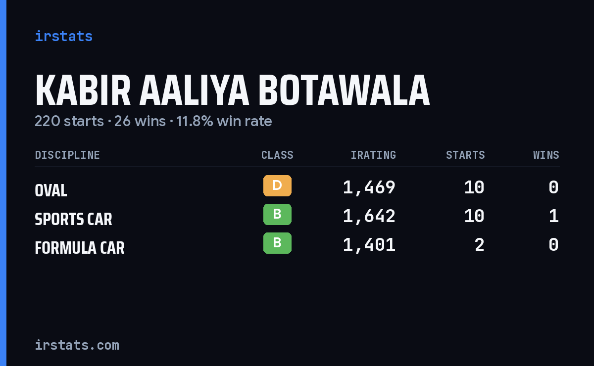Viewport: 594px width, 366px height.
Task: Click the irstats logo text
Action: (63, 36)
